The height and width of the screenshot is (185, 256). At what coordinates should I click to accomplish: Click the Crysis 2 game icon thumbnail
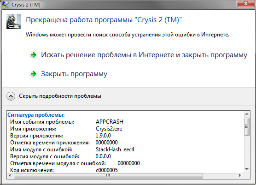pyautogui.click(x=14, y=22)
